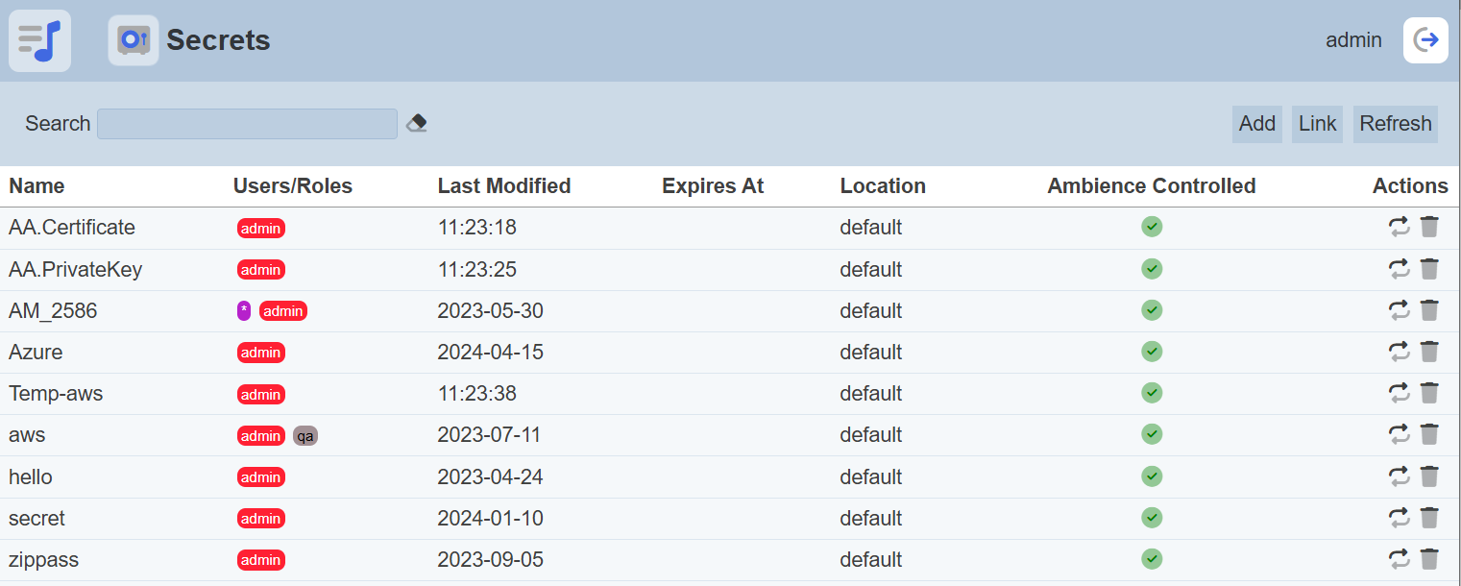
Task: Sort by the Name column header
Action: point(37,186)
